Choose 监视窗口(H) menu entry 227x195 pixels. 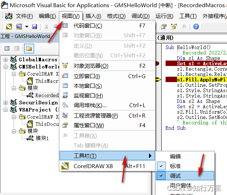107,96
